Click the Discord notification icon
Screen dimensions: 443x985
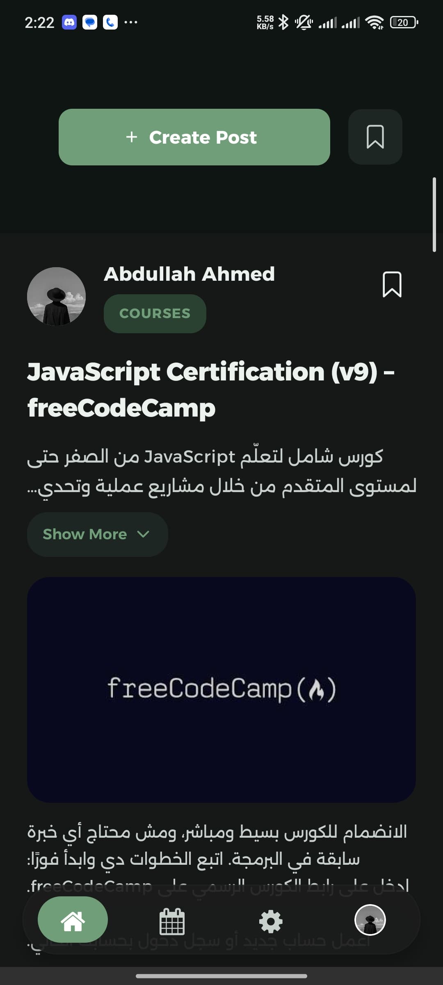(69, 22)
